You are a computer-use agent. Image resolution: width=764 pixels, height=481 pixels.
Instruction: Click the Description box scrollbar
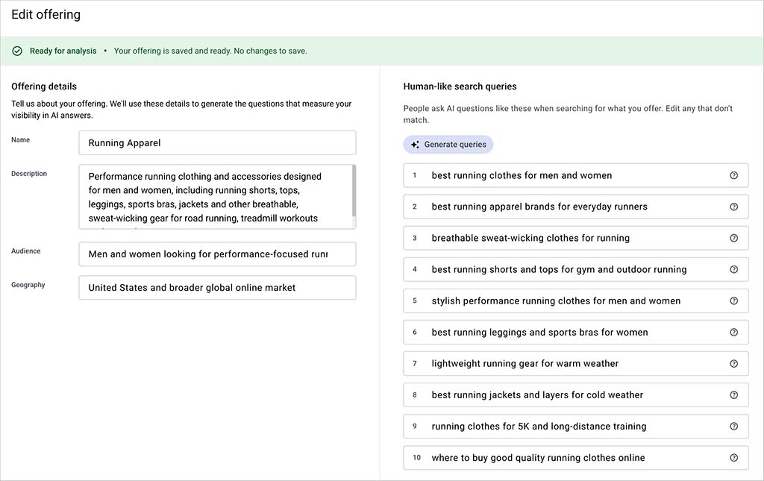(354, 191)
